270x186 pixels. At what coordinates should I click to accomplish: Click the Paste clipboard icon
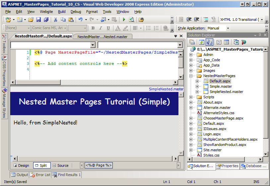pyautogui.click(x=71, y=20)
